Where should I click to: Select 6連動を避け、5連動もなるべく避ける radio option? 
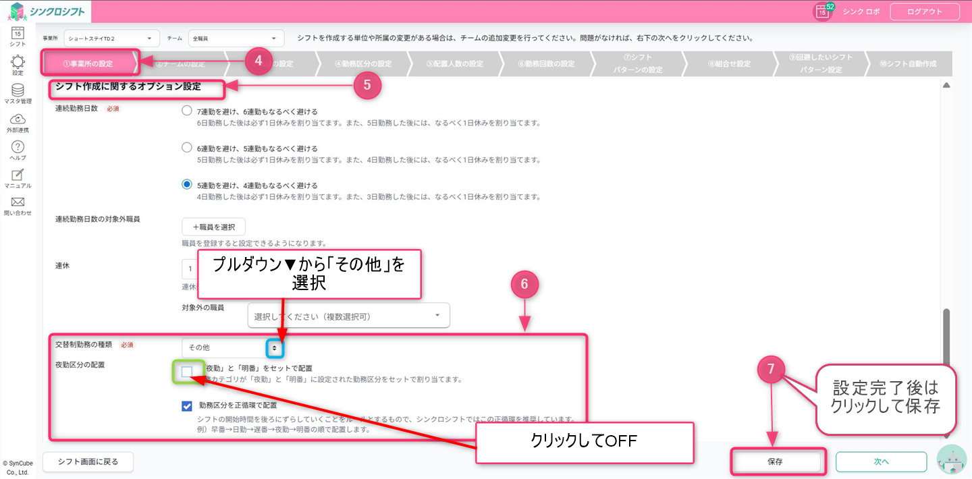tap(187, 148)
